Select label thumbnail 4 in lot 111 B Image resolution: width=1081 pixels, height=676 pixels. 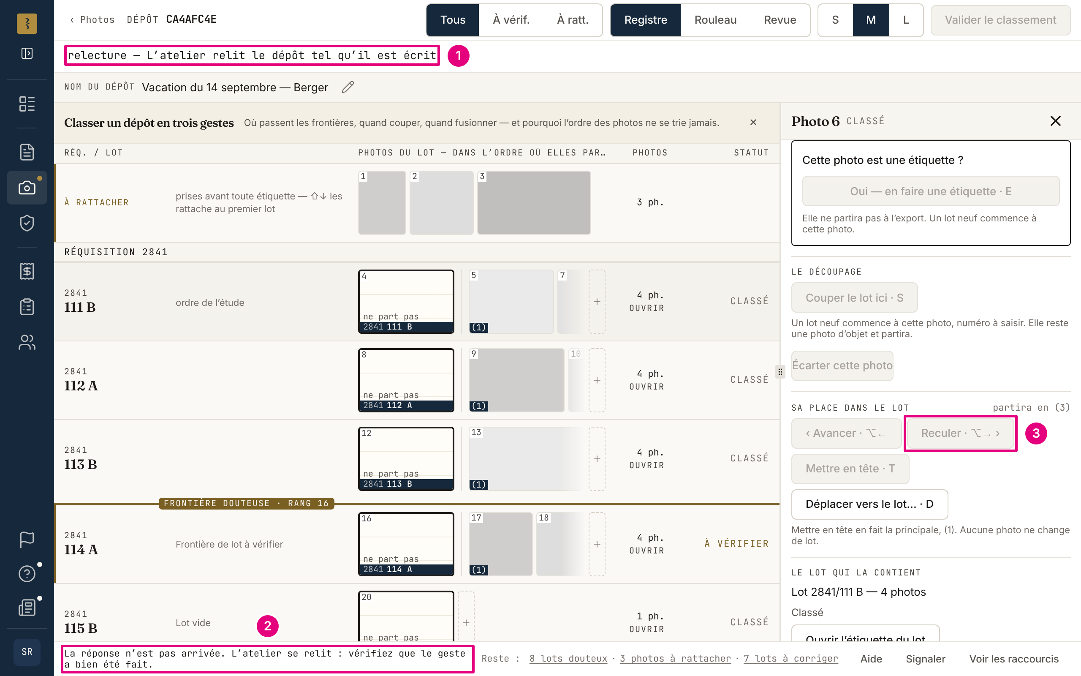[406, 302]
